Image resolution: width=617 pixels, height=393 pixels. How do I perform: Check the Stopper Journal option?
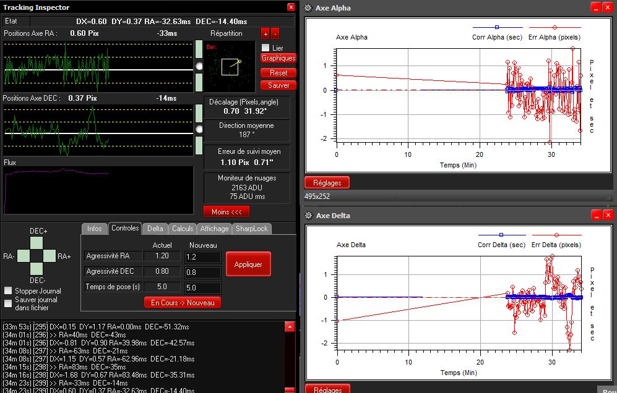(x=8, y=290)
